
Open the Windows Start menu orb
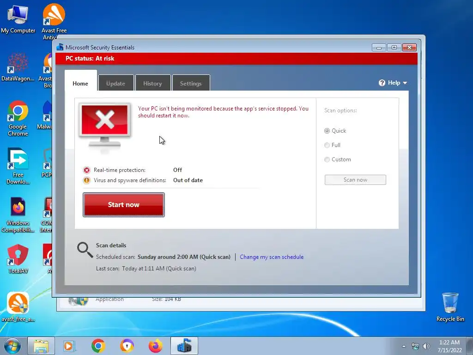12,346
